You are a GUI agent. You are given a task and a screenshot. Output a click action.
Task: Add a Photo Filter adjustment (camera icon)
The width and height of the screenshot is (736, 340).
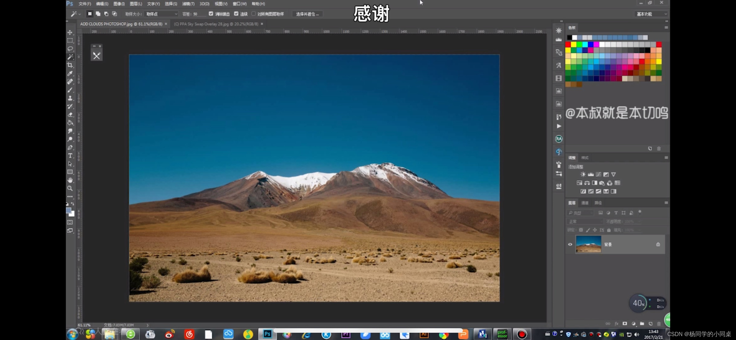[602, 183]
